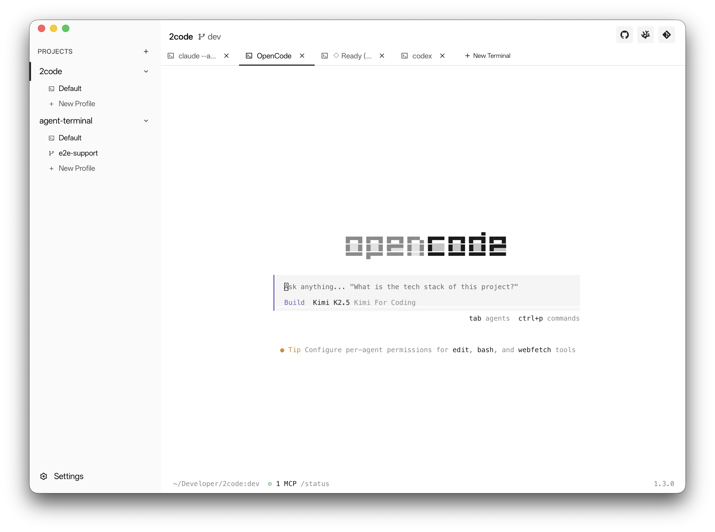Click the Git icon in the top-right corner
This screenshot has height=532, width=715.
(x=667, y=34)
